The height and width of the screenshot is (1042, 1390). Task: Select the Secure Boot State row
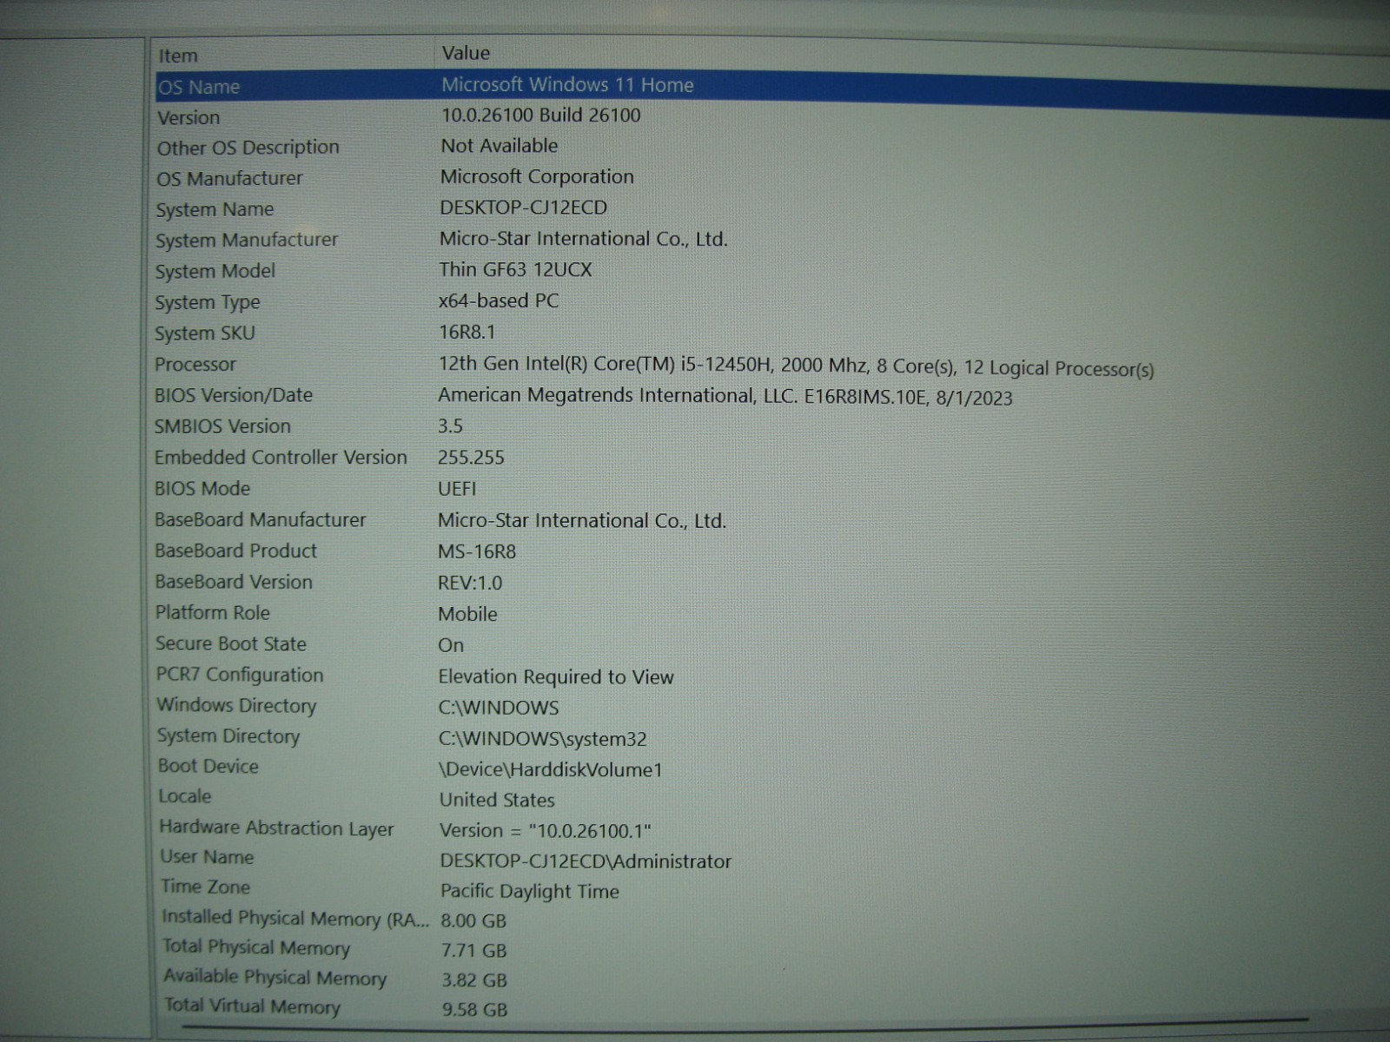pos(231,644)
